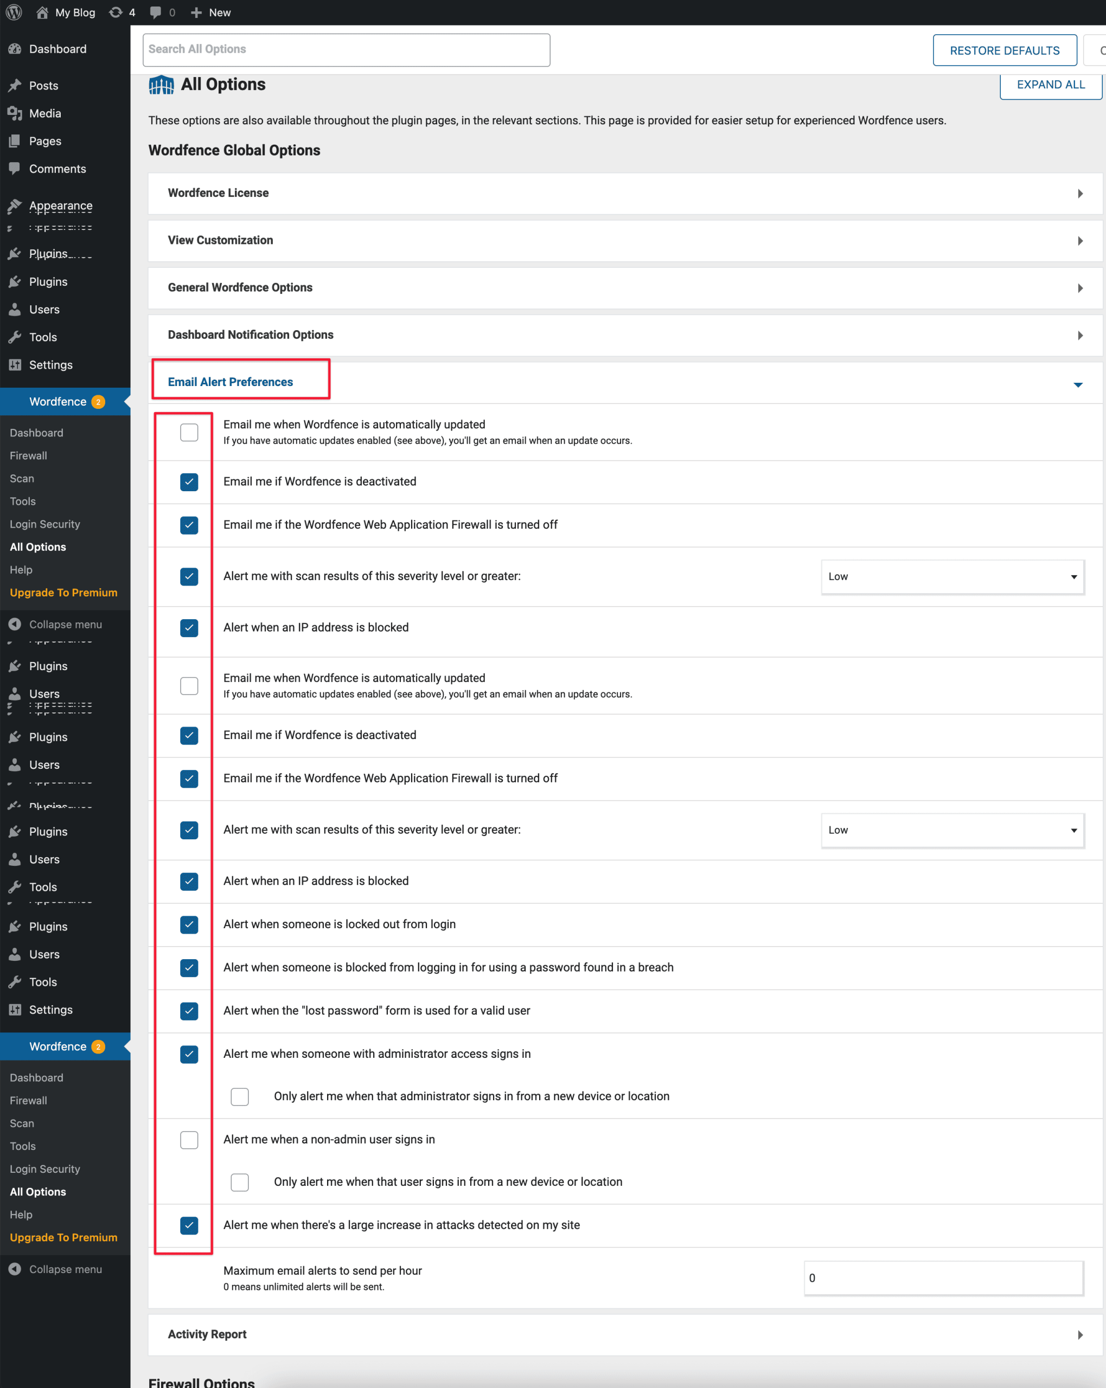Click the RESTORE DEFAULTS button

[x=1004, y=50]
